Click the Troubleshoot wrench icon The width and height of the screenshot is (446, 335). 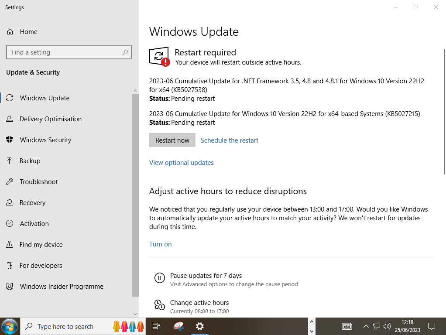pyautogui.click(x=10, y=181)
